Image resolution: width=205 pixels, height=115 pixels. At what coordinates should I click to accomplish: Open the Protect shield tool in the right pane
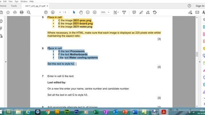click(204, 77)
